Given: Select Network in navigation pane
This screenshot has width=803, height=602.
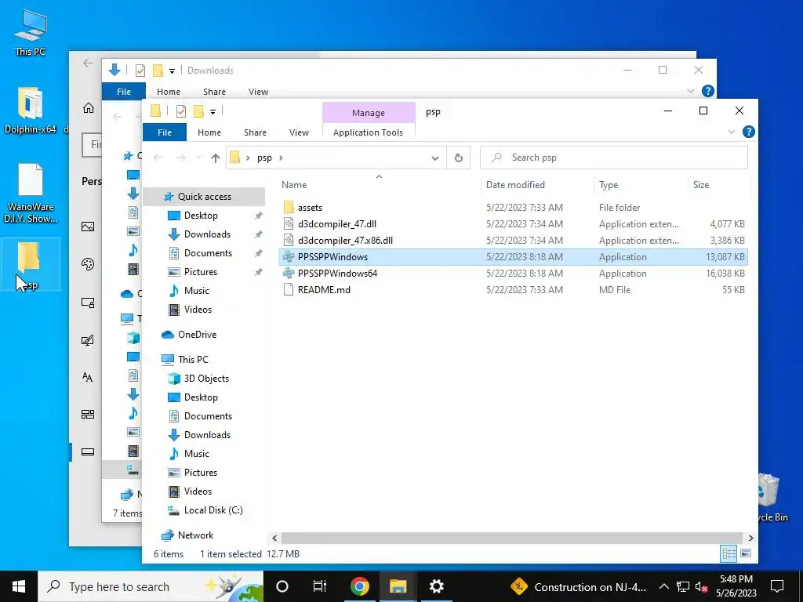Looking at the screenshot, I should (x=195, y=535).
